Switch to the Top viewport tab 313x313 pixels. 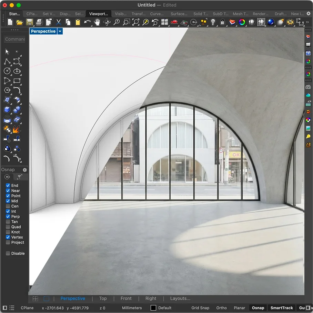coord(103,299)
